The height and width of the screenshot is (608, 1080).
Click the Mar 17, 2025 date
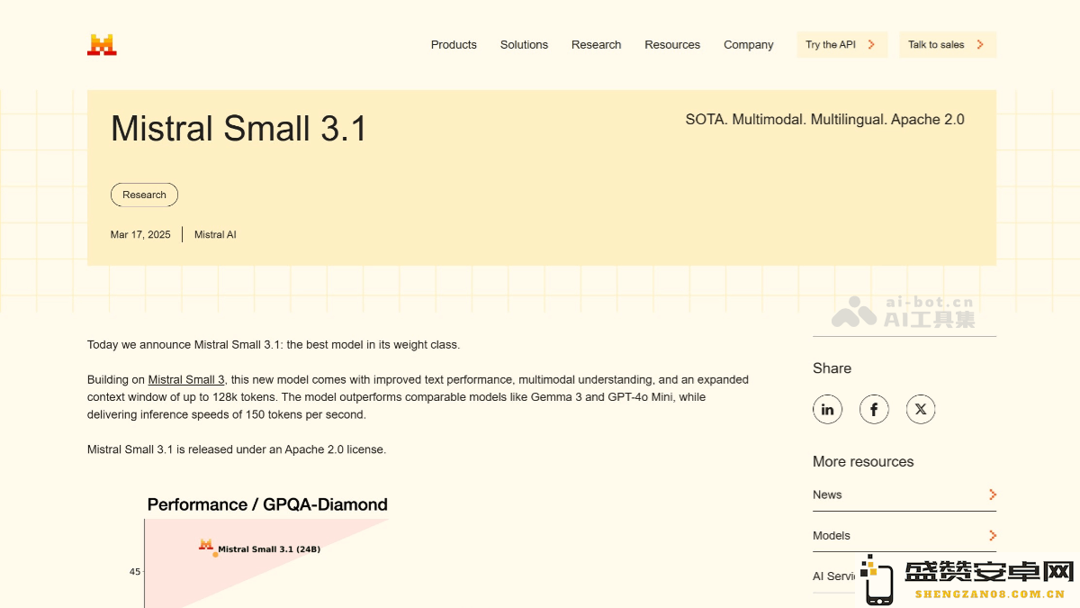click(140, 234)
